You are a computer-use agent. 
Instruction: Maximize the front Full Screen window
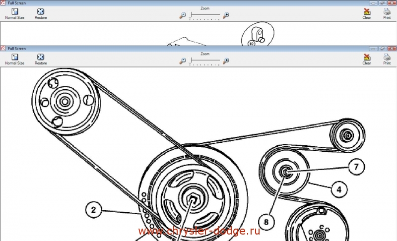pos(382,49)
